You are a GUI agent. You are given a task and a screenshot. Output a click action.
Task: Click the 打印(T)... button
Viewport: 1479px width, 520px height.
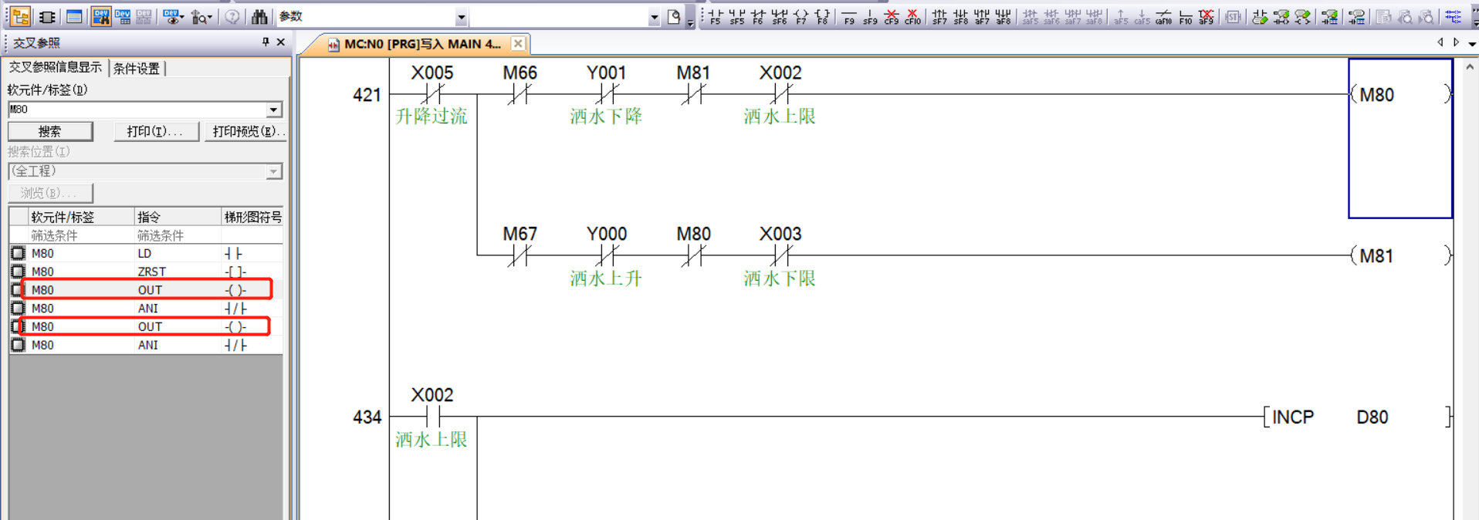tap(155, 131)
